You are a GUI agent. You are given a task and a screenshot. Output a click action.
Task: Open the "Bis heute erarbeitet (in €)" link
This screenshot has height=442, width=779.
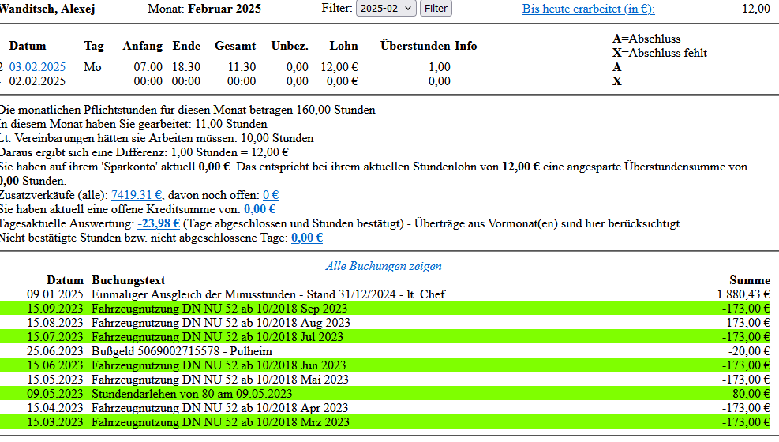click(588, 9)
